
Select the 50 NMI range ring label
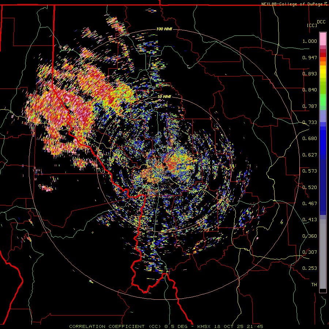point(164,97)
